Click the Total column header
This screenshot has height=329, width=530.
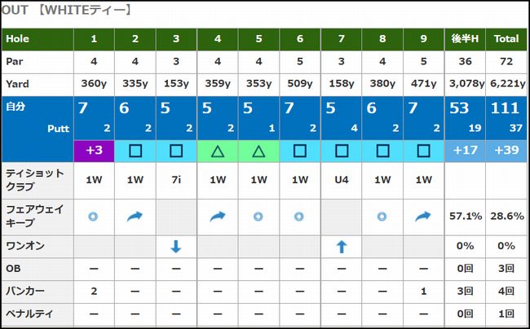[x=506, y=38]
